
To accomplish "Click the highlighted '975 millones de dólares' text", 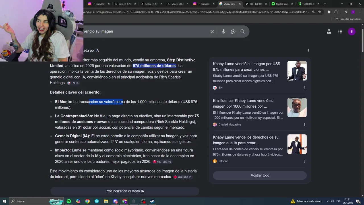I will (154, 66).
